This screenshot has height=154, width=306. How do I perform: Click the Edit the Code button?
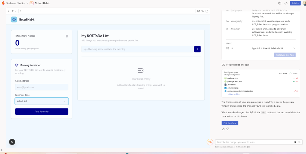coord(230,123)
